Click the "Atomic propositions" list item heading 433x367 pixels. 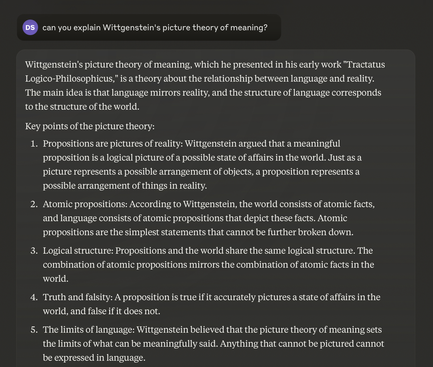coord(85,204)
